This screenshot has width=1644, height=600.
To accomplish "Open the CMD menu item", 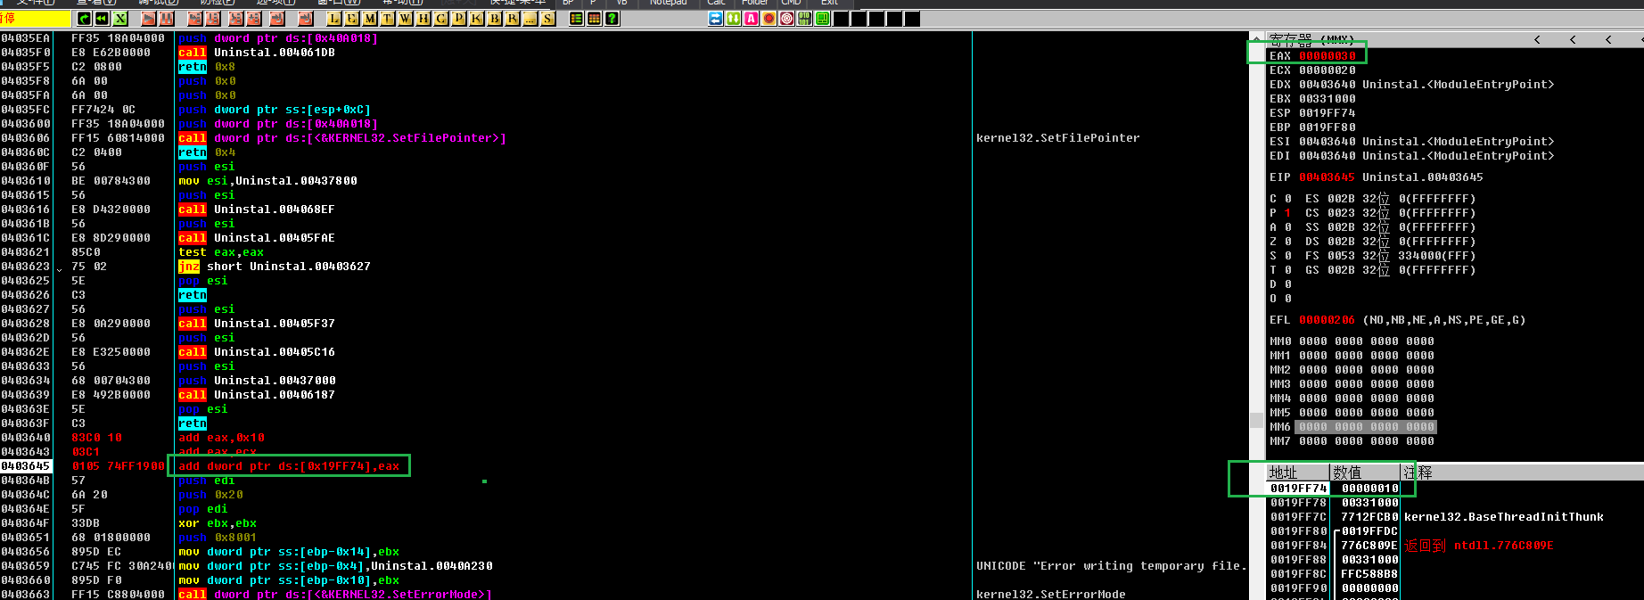I will click(791, 3).
